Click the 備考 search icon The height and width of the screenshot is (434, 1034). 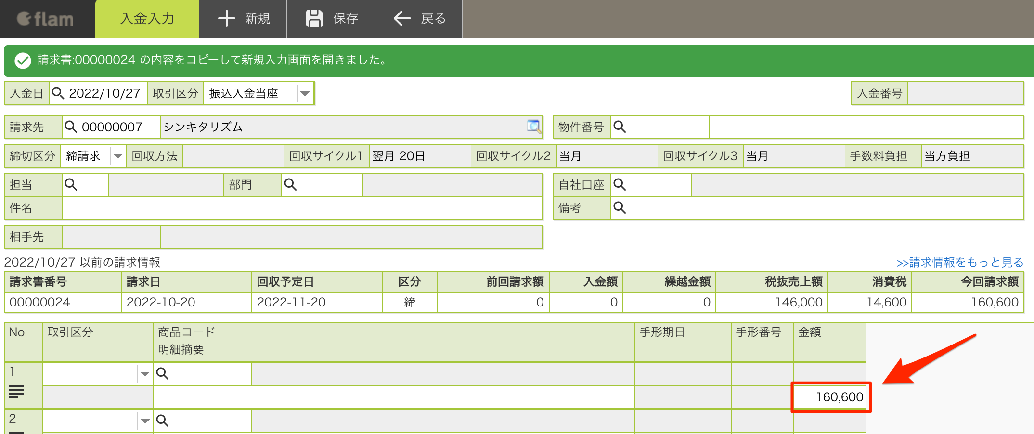pos(620,207)
